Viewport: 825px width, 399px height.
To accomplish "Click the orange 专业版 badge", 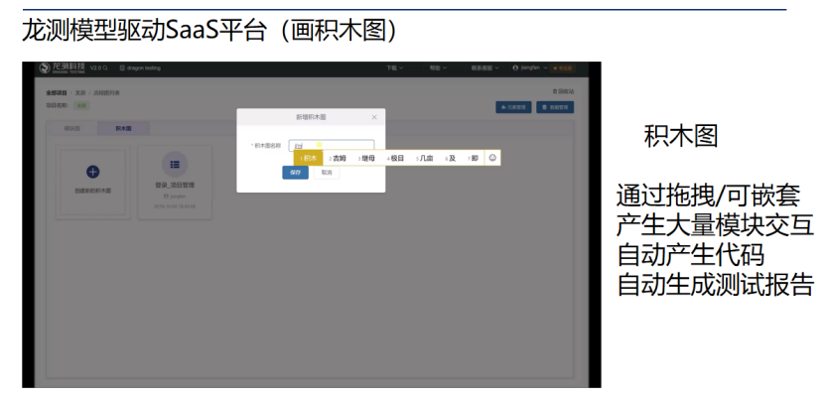I will (x=563, y=68).
